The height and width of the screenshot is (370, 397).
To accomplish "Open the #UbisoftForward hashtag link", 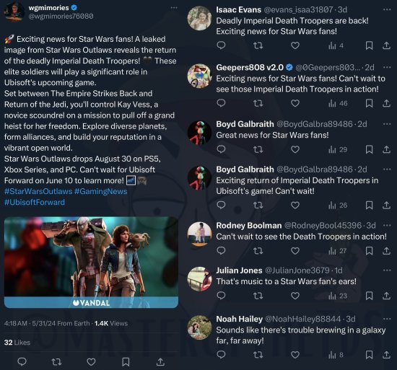I will (x=35, y=202).
